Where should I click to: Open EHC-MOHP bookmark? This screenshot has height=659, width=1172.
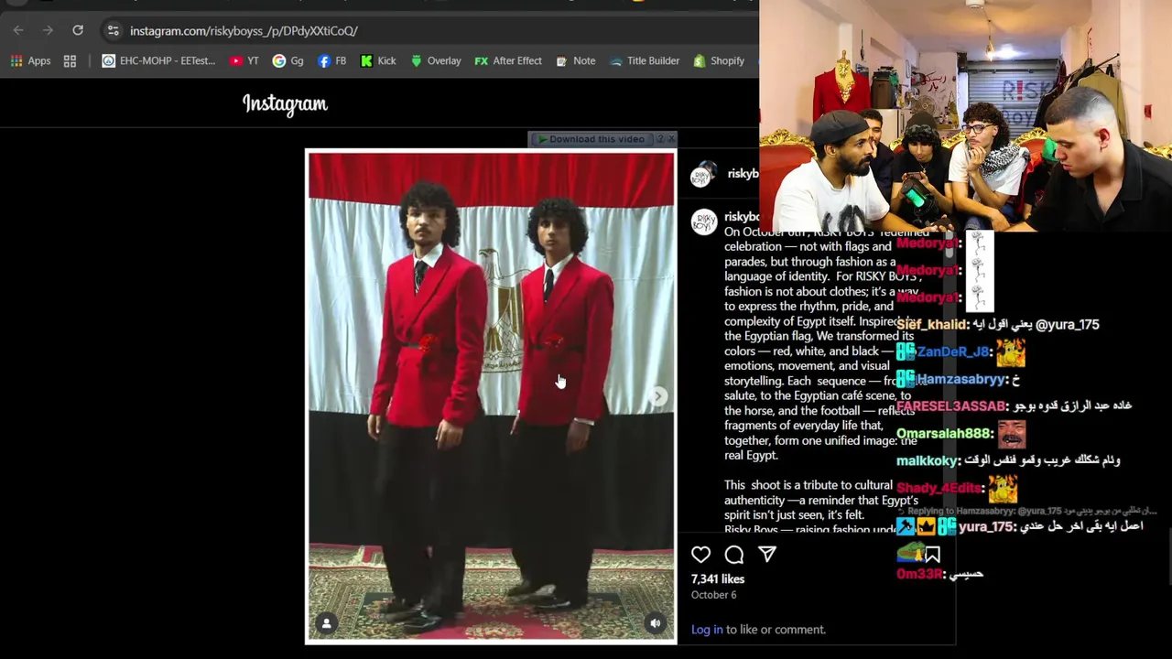click(x=158, y=60)
